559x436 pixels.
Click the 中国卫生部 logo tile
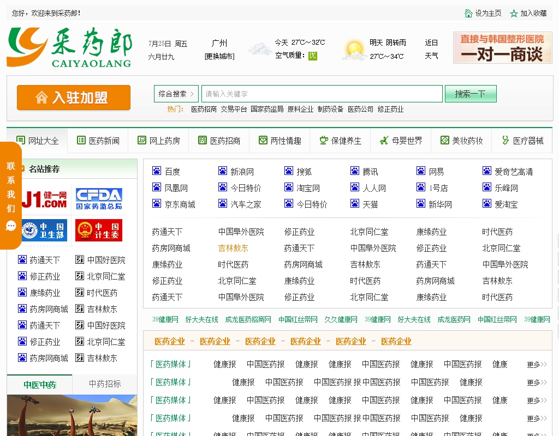tap(44, 230)
